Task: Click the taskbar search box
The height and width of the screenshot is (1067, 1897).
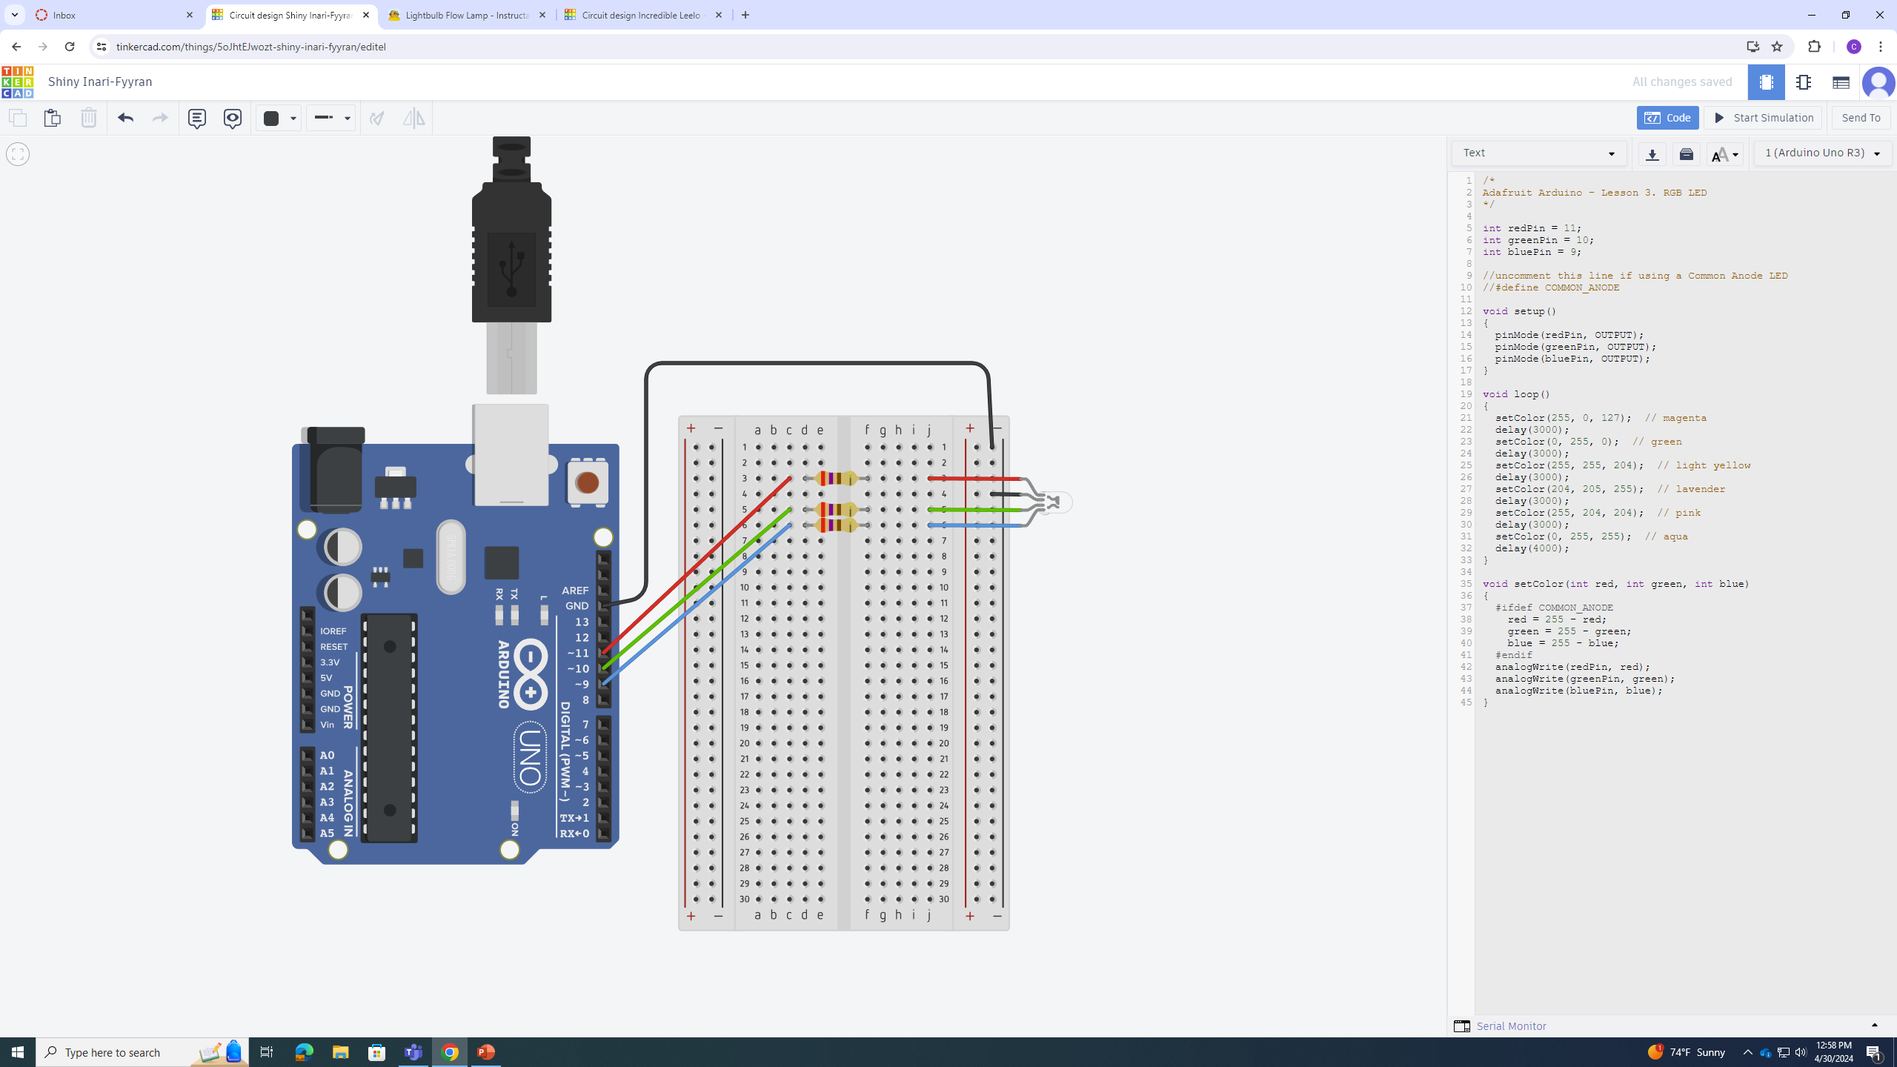Action: (x=142, y=1052)
